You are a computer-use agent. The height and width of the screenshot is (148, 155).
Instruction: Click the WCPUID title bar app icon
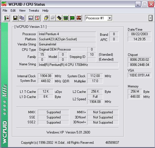click(x=4, y=4)
